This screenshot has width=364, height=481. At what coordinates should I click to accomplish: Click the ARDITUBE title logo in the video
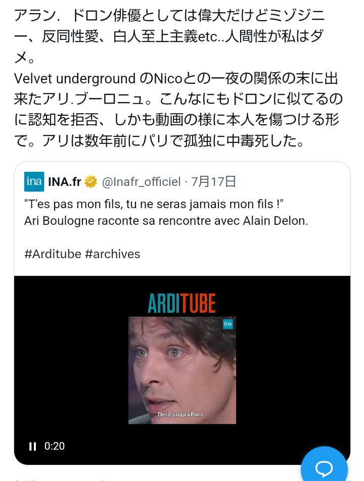tap(181, 303)
